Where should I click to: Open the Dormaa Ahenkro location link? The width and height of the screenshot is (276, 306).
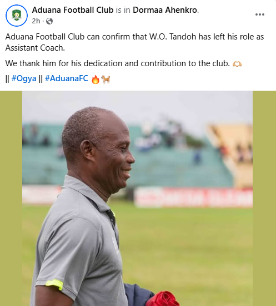point(165,10)
